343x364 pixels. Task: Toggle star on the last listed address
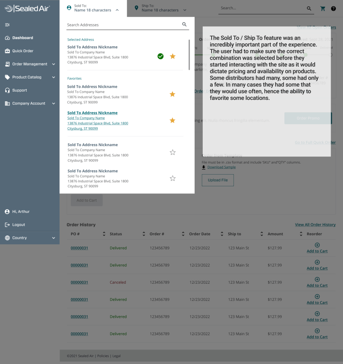pos(173,178)
